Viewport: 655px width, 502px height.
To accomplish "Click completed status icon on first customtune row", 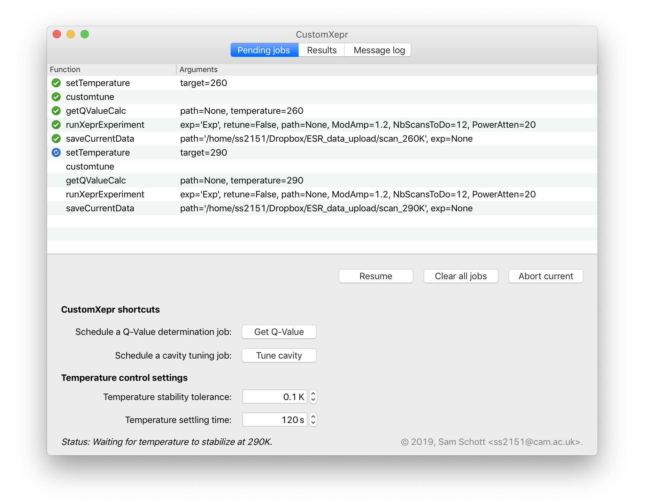I will tap(56, 97).
